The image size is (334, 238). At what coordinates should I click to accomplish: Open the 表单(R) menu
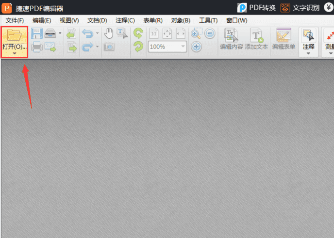[153, 20]
